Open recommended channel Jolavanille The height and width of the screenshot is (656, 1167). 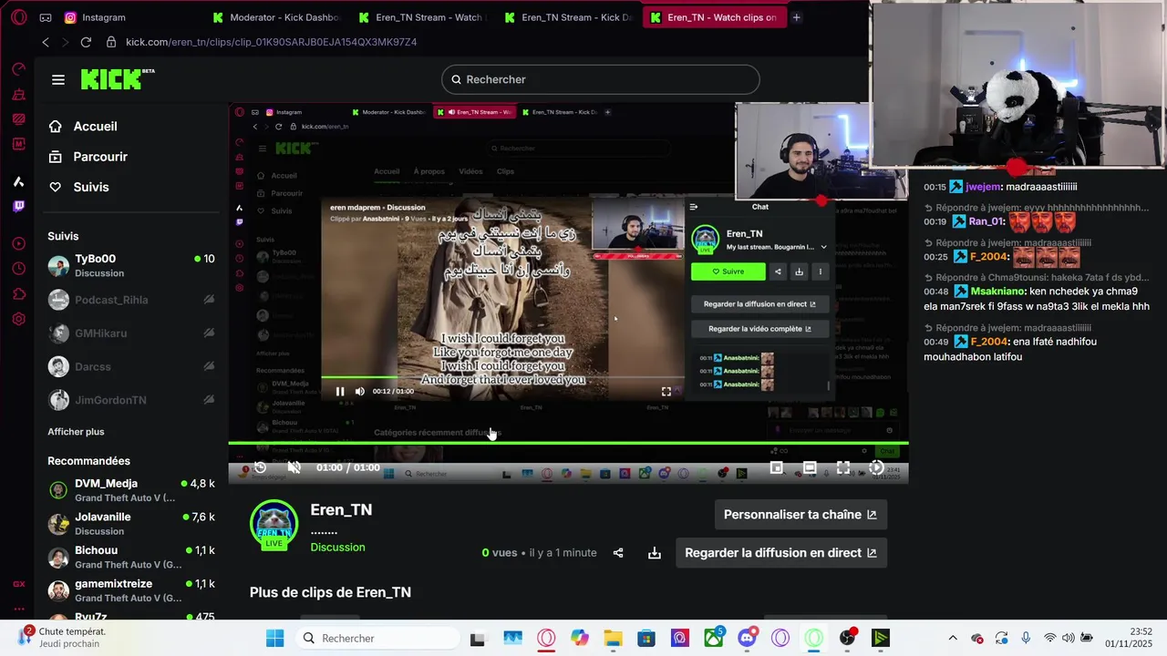click(131, 524)
